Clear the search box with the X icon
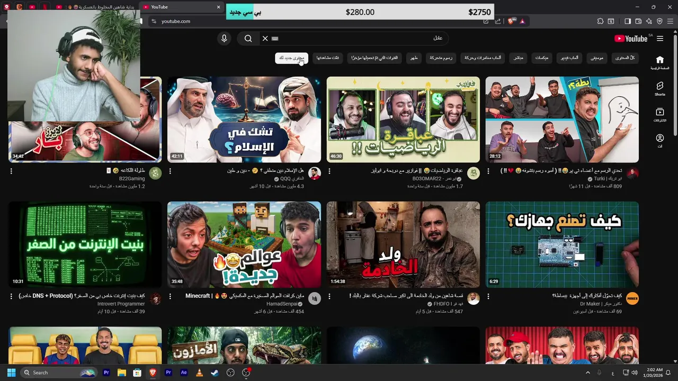Screen dimensions: 678x381 [265, 38]
